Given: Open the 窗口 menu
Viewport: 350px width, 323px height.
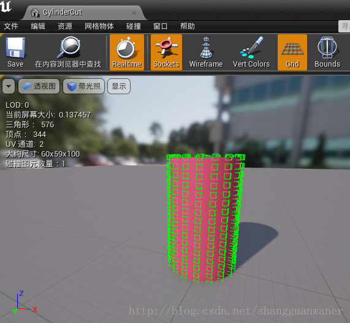Looking at the screenshot, I should [160, 26].
